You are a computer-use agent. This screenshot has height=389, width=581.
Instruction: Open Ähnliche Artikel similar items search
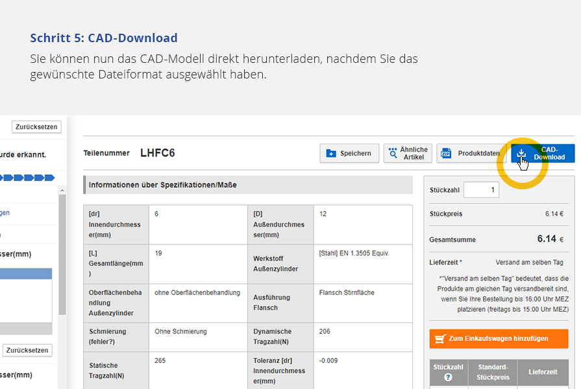(x=408, y=153)
